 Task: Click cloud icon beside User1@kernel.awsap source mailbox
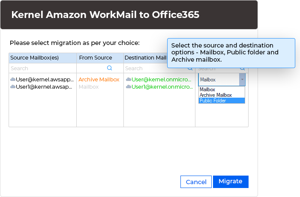(x=13, y=87)
